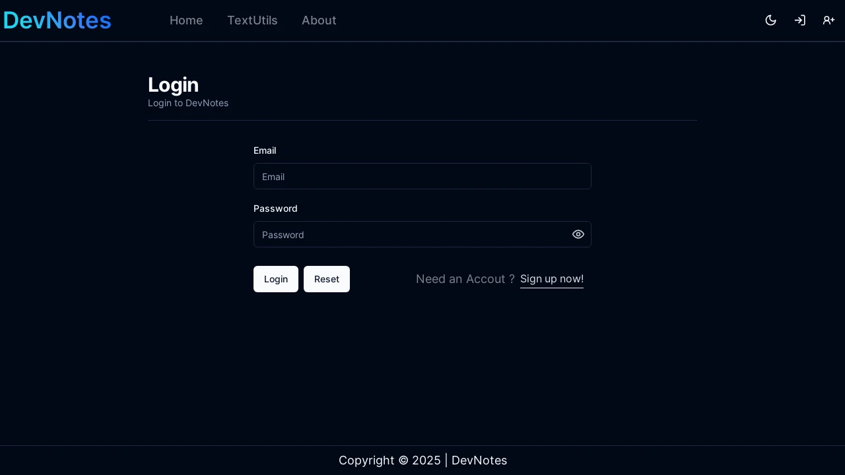845x475 pixels.
Task: Follow the "Sign up now!" link
Action: click(x=552, y=279)
